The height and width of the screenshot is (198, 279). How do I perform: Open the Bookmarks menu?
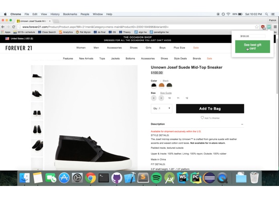[x=70, y=14]
